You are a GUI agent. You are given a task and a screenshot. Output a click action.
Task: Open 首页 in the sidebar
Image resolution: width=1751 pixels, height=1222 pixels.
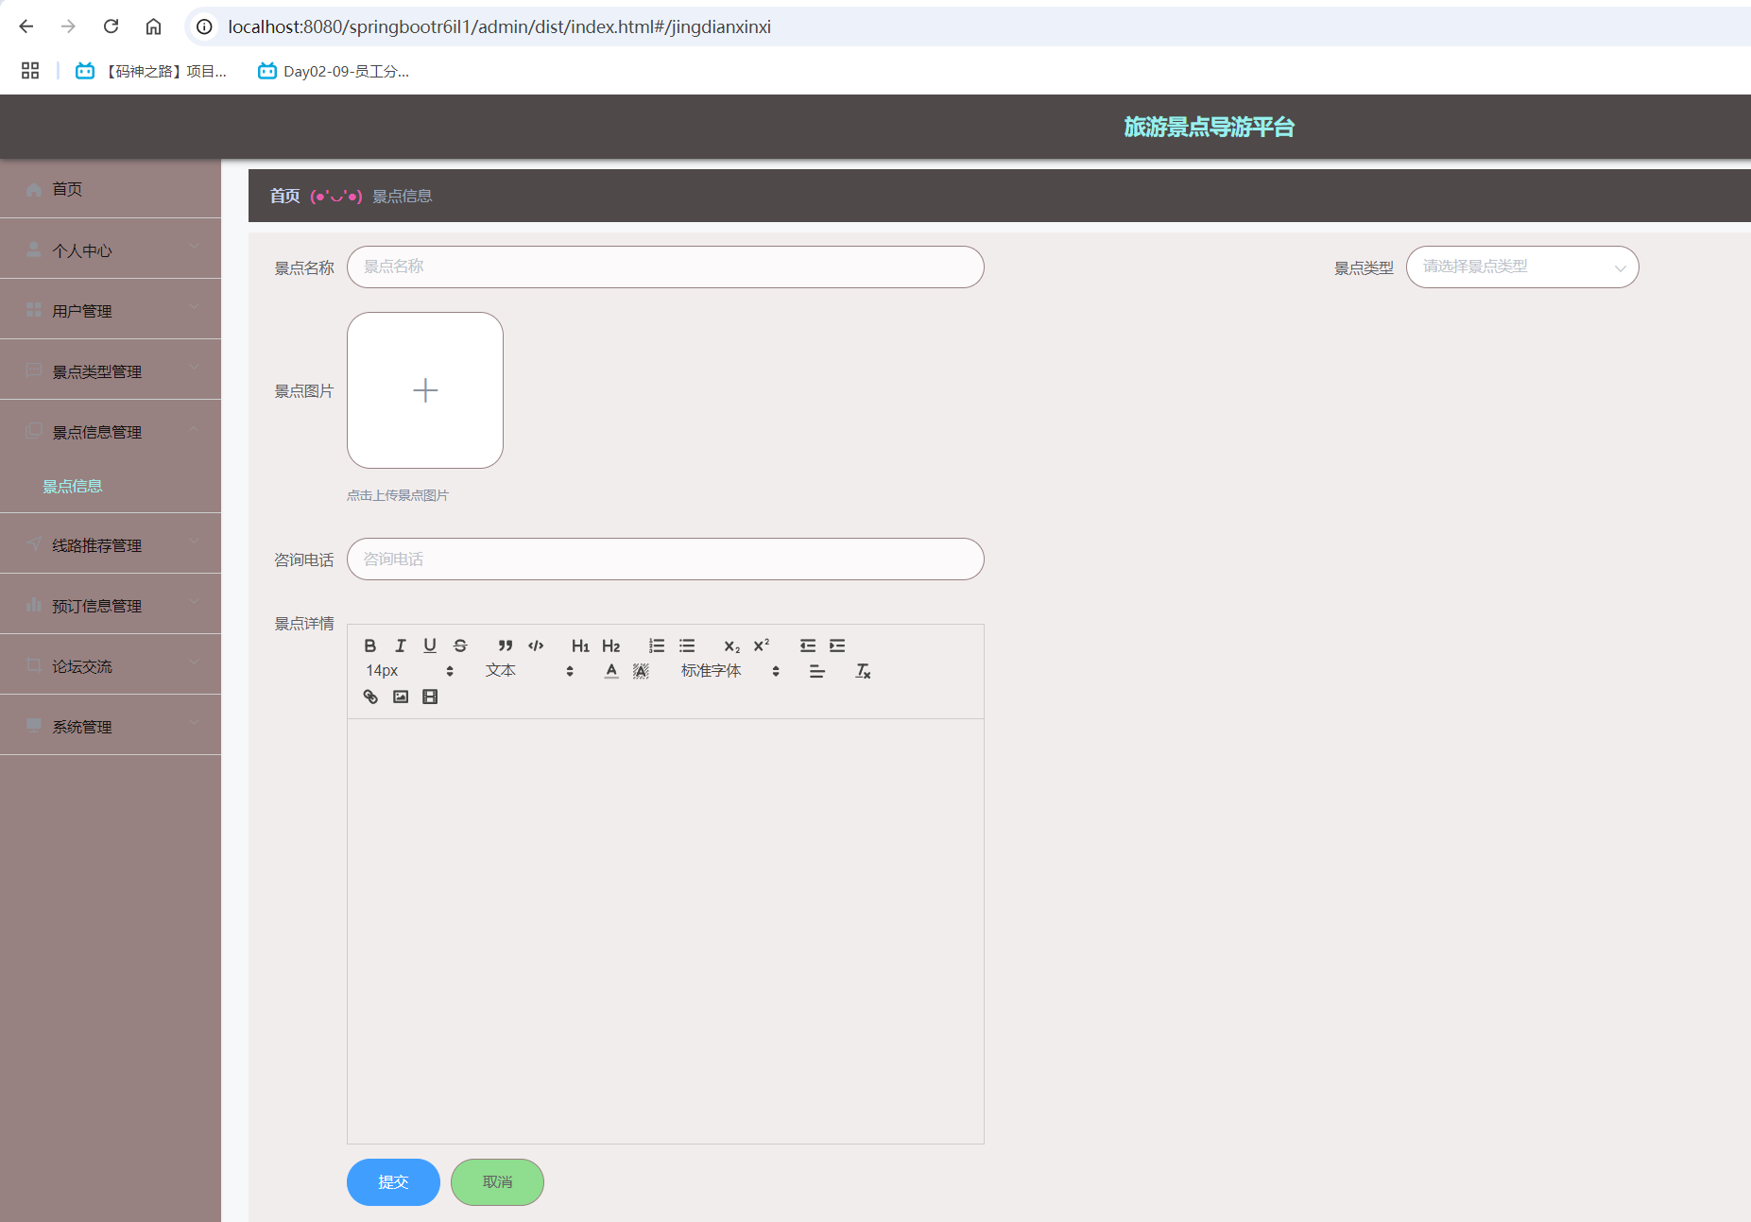coord(111,189)
